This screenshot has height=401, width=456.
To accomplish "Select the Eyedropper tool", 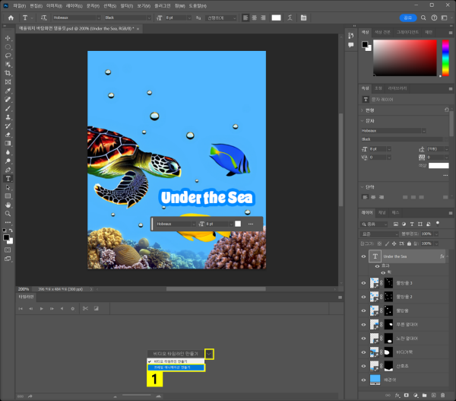I will (8, 91).
